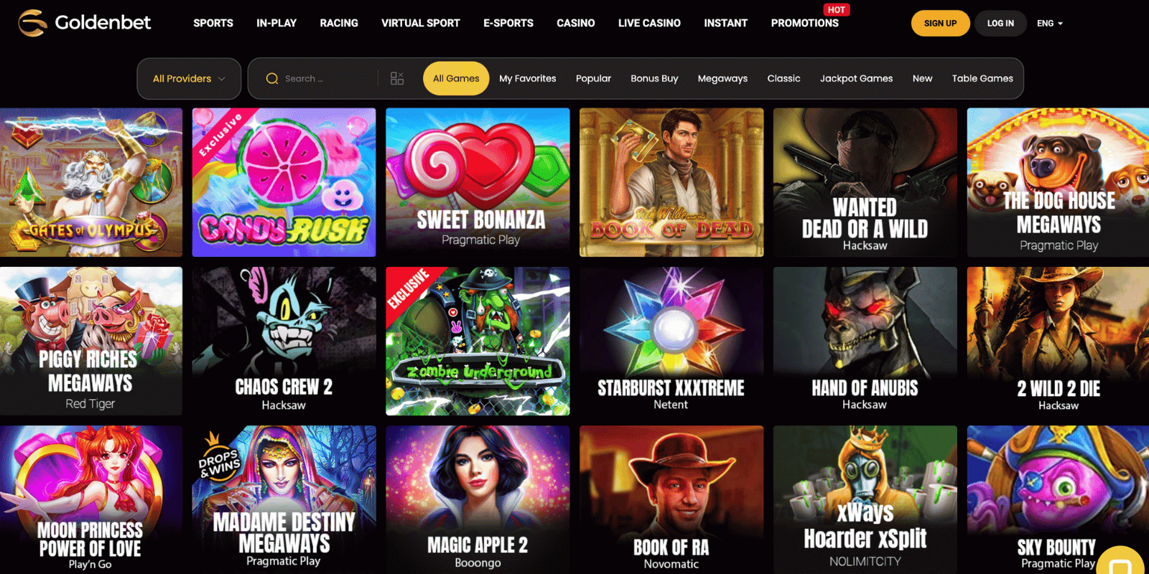This screenshot has height=574, width=1149.
Task: Click the Goldenbet logo icon
Action: [32, 23]
